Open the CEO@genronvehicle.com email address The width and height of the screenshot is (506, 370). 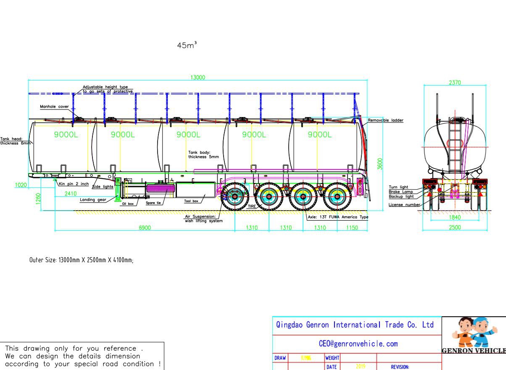358,344
